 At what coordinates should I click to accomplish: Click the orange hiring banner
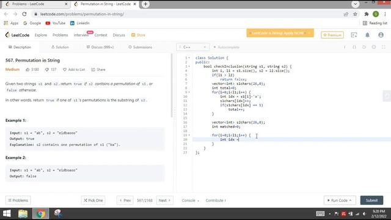280,33
